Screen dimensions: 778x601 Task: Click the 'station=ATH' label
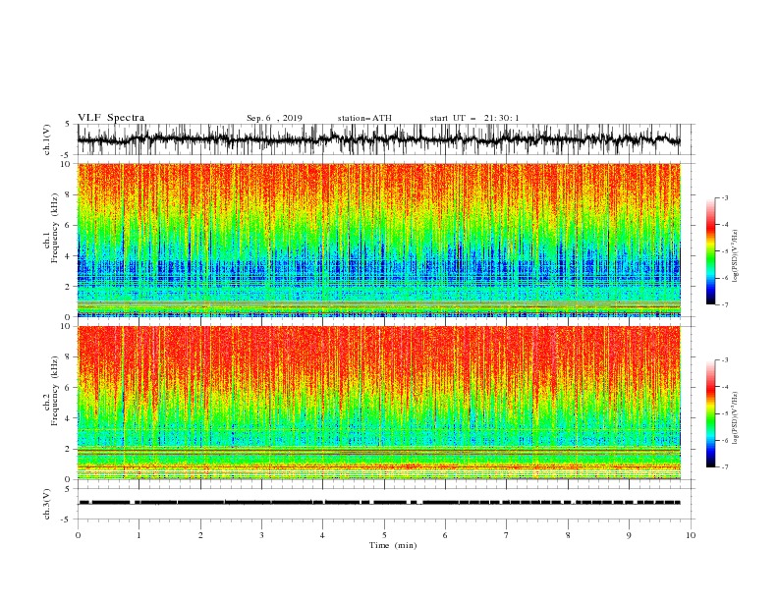(x=364, y=118)
